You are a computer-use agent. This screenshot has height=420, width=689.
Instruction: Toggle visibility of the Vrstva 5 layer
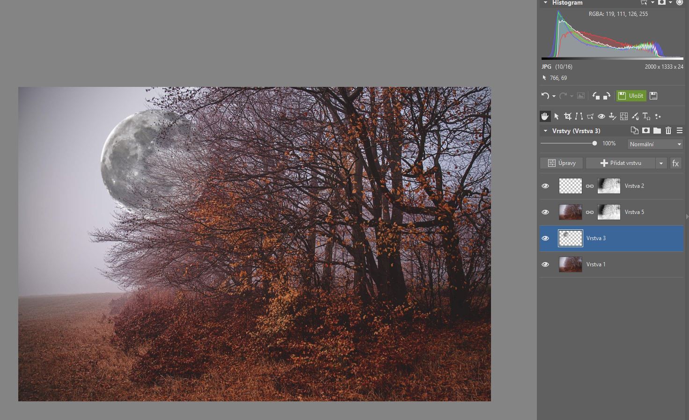coord(545,212)
